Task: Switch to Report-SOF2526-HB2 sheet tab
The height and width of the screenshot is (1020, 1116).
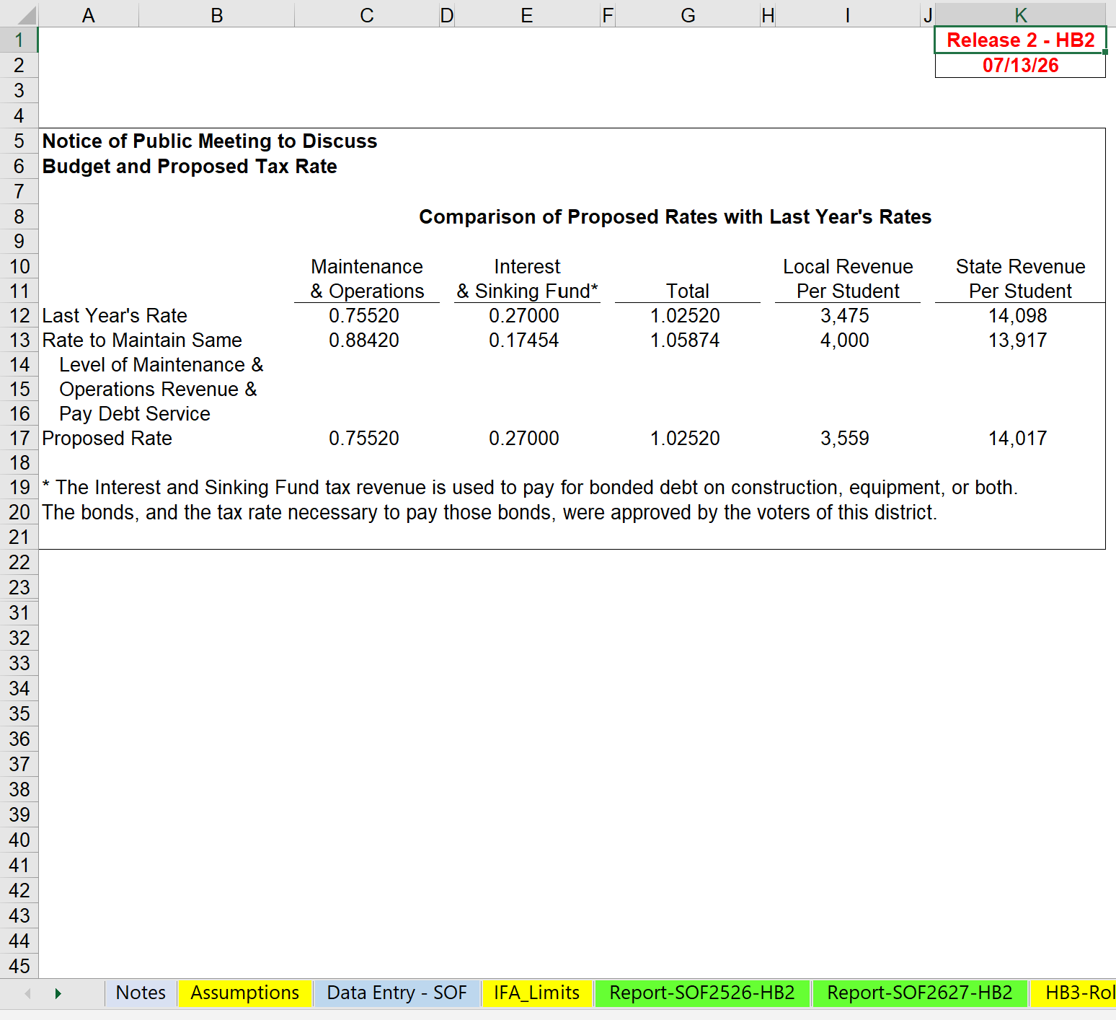Action: (702, 993)
